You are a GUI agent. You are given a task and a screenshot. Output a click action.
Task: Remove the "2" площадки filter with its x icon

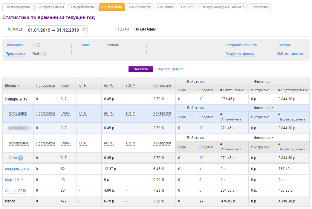pos(38,45)
